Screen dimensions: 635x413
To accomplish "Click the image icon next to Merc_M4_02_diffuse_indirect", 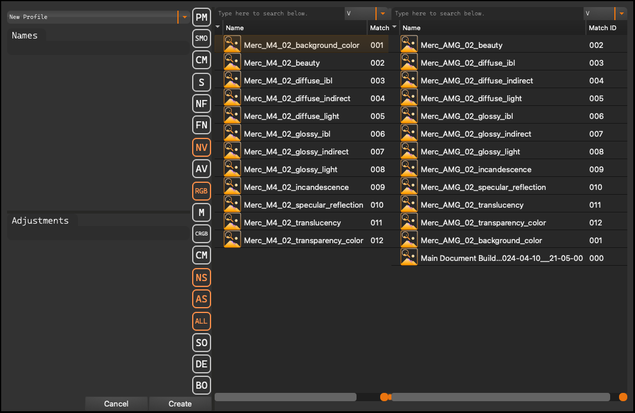I will click(x=232, y=98).
